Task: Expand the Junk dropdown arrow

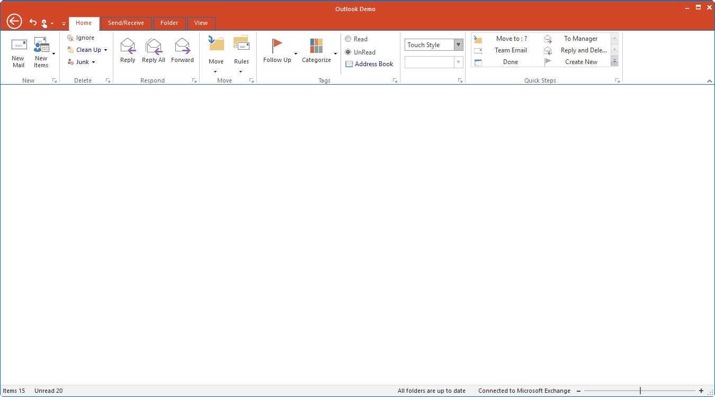Action: 94,62
